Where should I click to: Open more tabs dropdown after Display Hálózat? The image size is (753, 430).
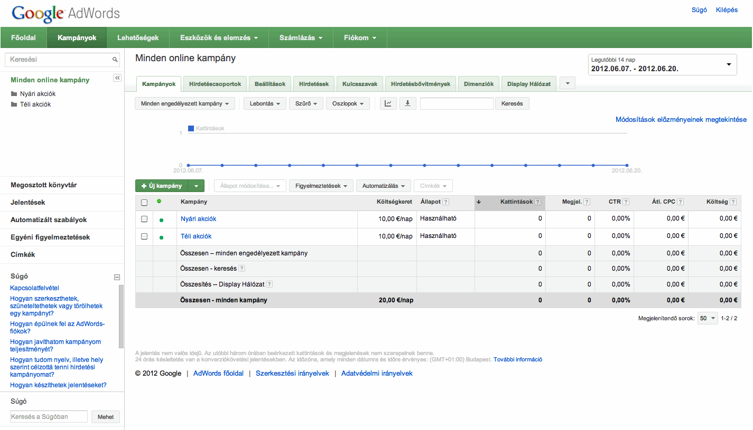coord(567,83)
